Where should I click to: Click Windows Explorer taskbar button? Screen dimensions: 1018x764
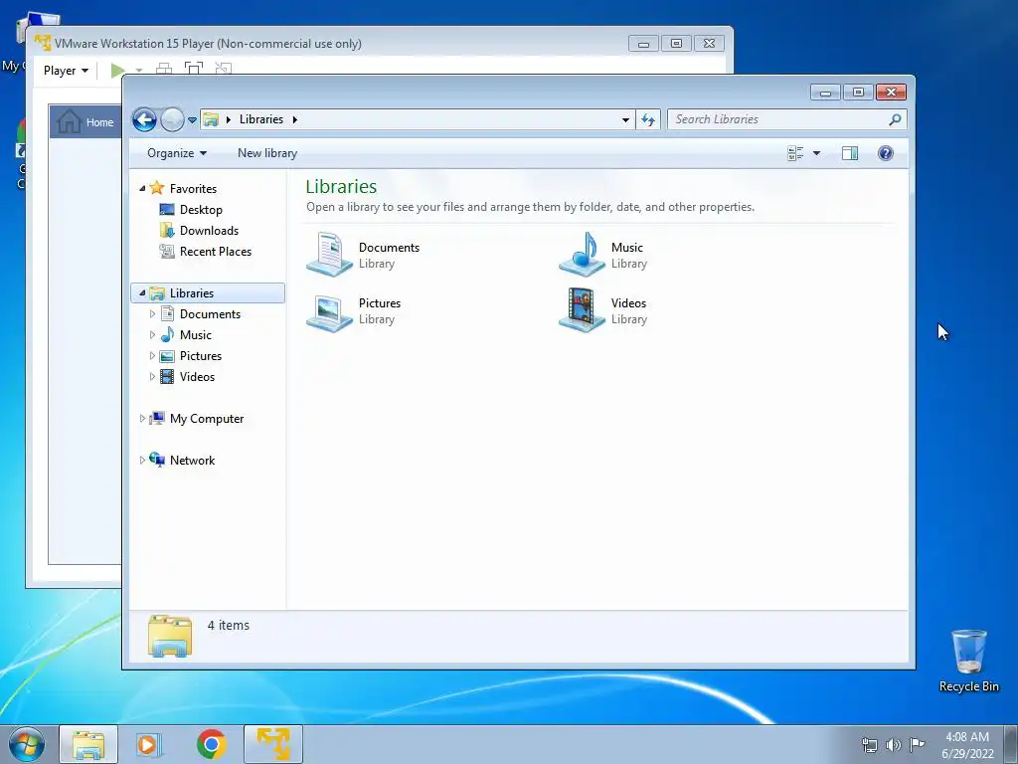pos(88,744)
